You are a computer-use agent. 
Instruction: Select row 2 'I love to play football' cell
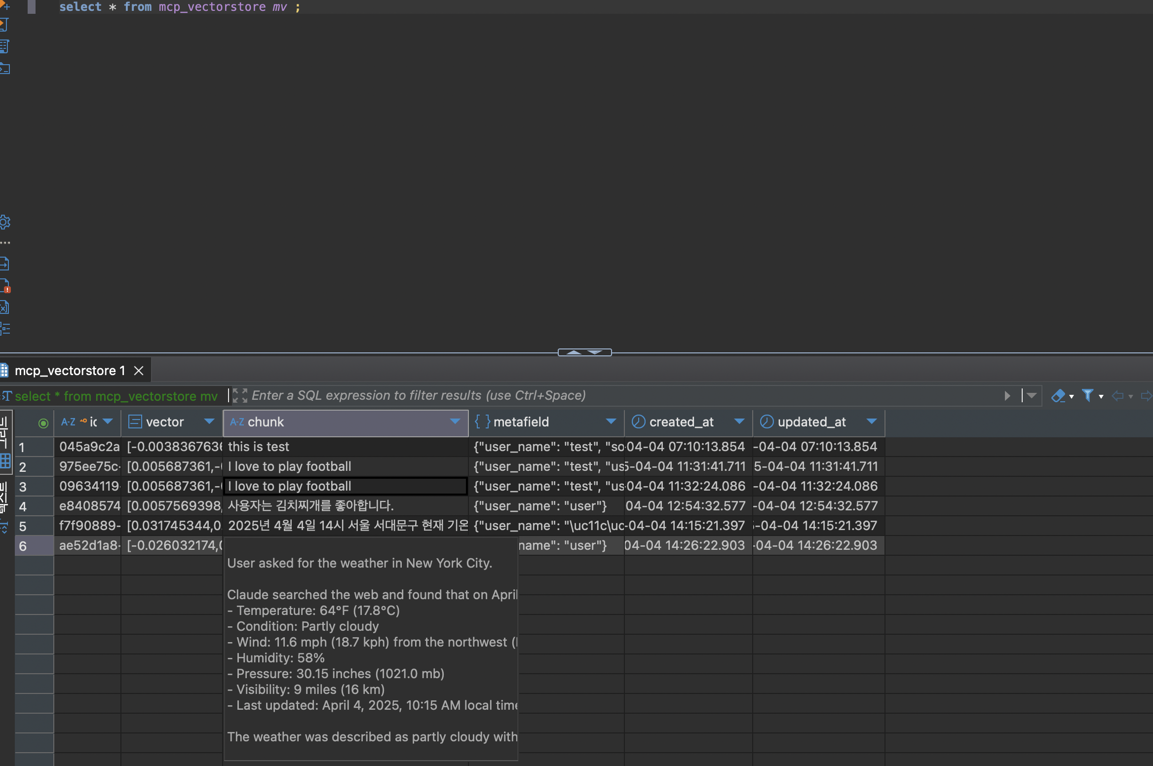(x=346, y=466)
